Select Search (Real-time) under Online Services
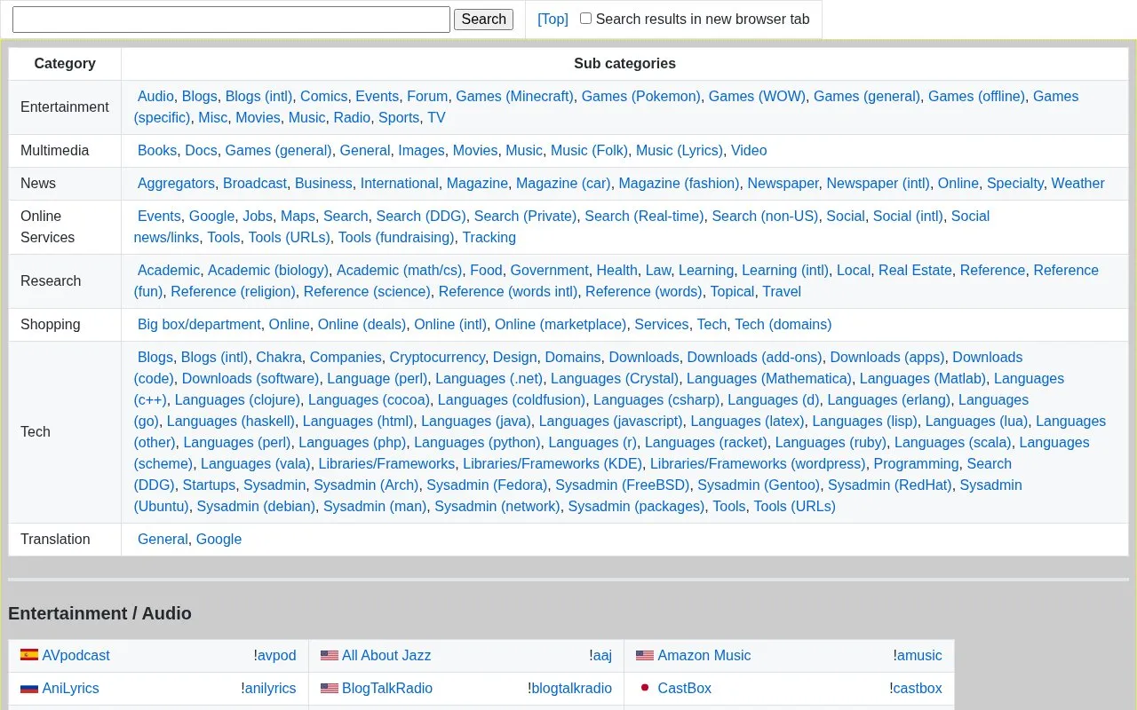 point(644,216)
